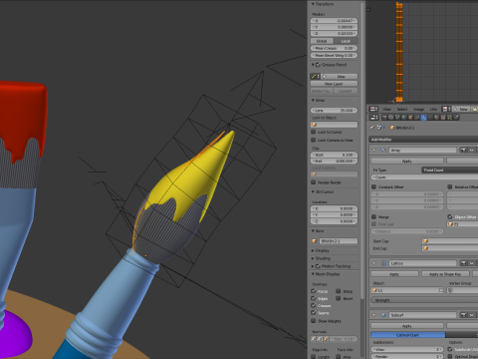Collapse the 3D Cursor panel
478x359 pixels.
(x=313, y=191)
